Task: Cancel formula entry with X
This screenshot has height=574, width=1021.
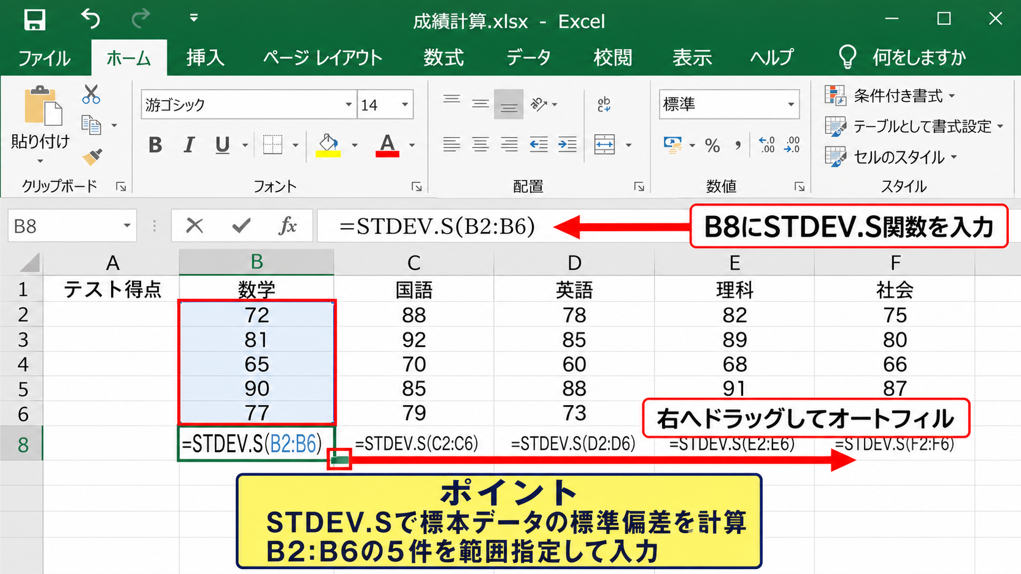Action: coord(194,226)
